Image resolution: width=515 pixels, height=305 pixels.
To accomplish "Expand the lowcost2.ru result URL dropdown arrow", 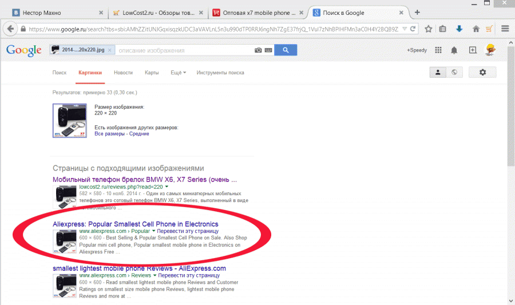I will [x=167, y=187].
